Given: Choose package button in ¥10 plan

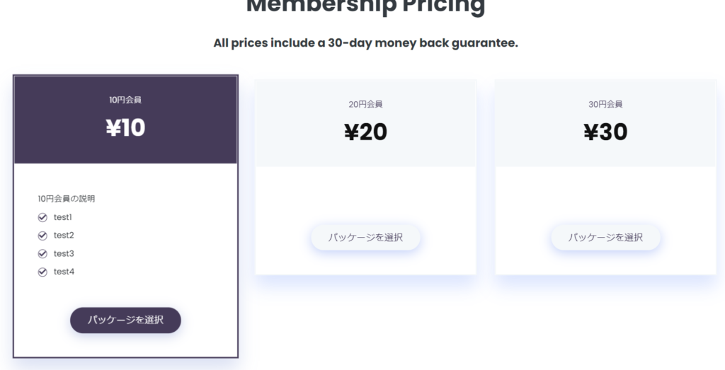Looking at the screenshot, I should [x=125, y=320].
